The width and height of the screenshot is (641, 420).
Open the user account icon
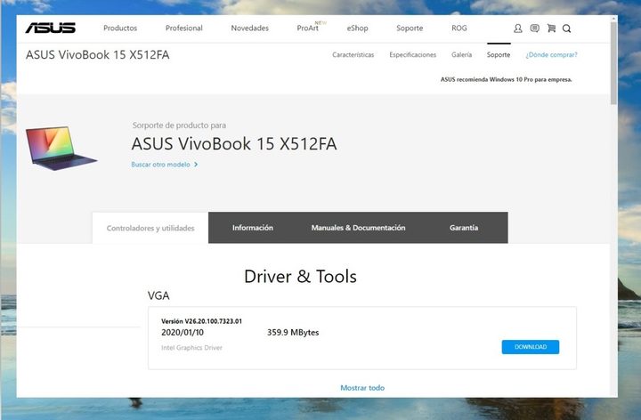(518, 28)
